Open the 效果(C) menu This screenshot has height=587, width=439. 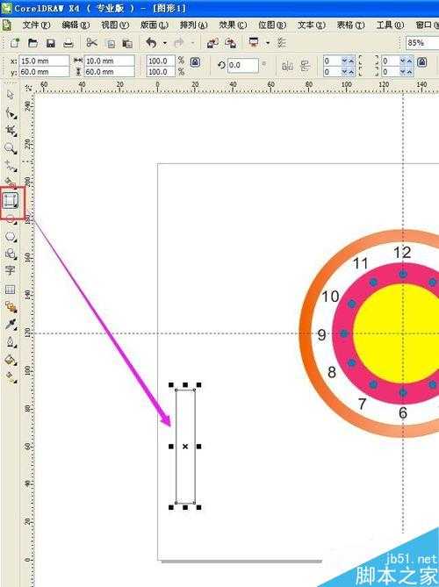click(x=233, y=25)
